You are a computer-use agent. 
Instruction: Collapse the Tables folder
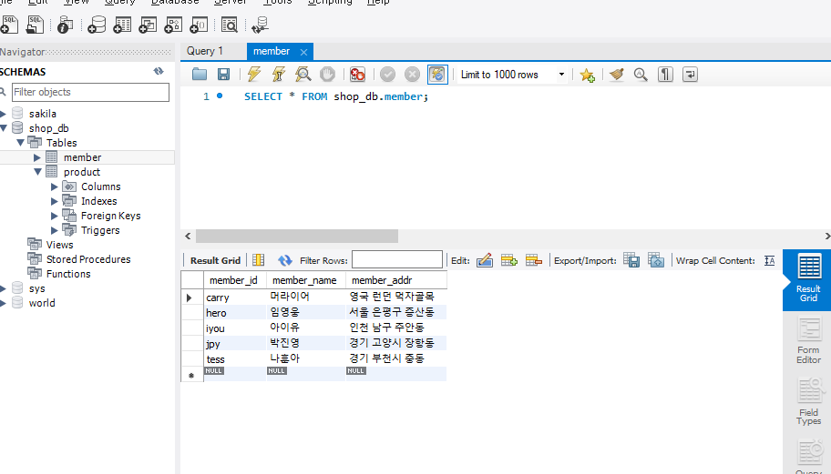coord(20,142)
